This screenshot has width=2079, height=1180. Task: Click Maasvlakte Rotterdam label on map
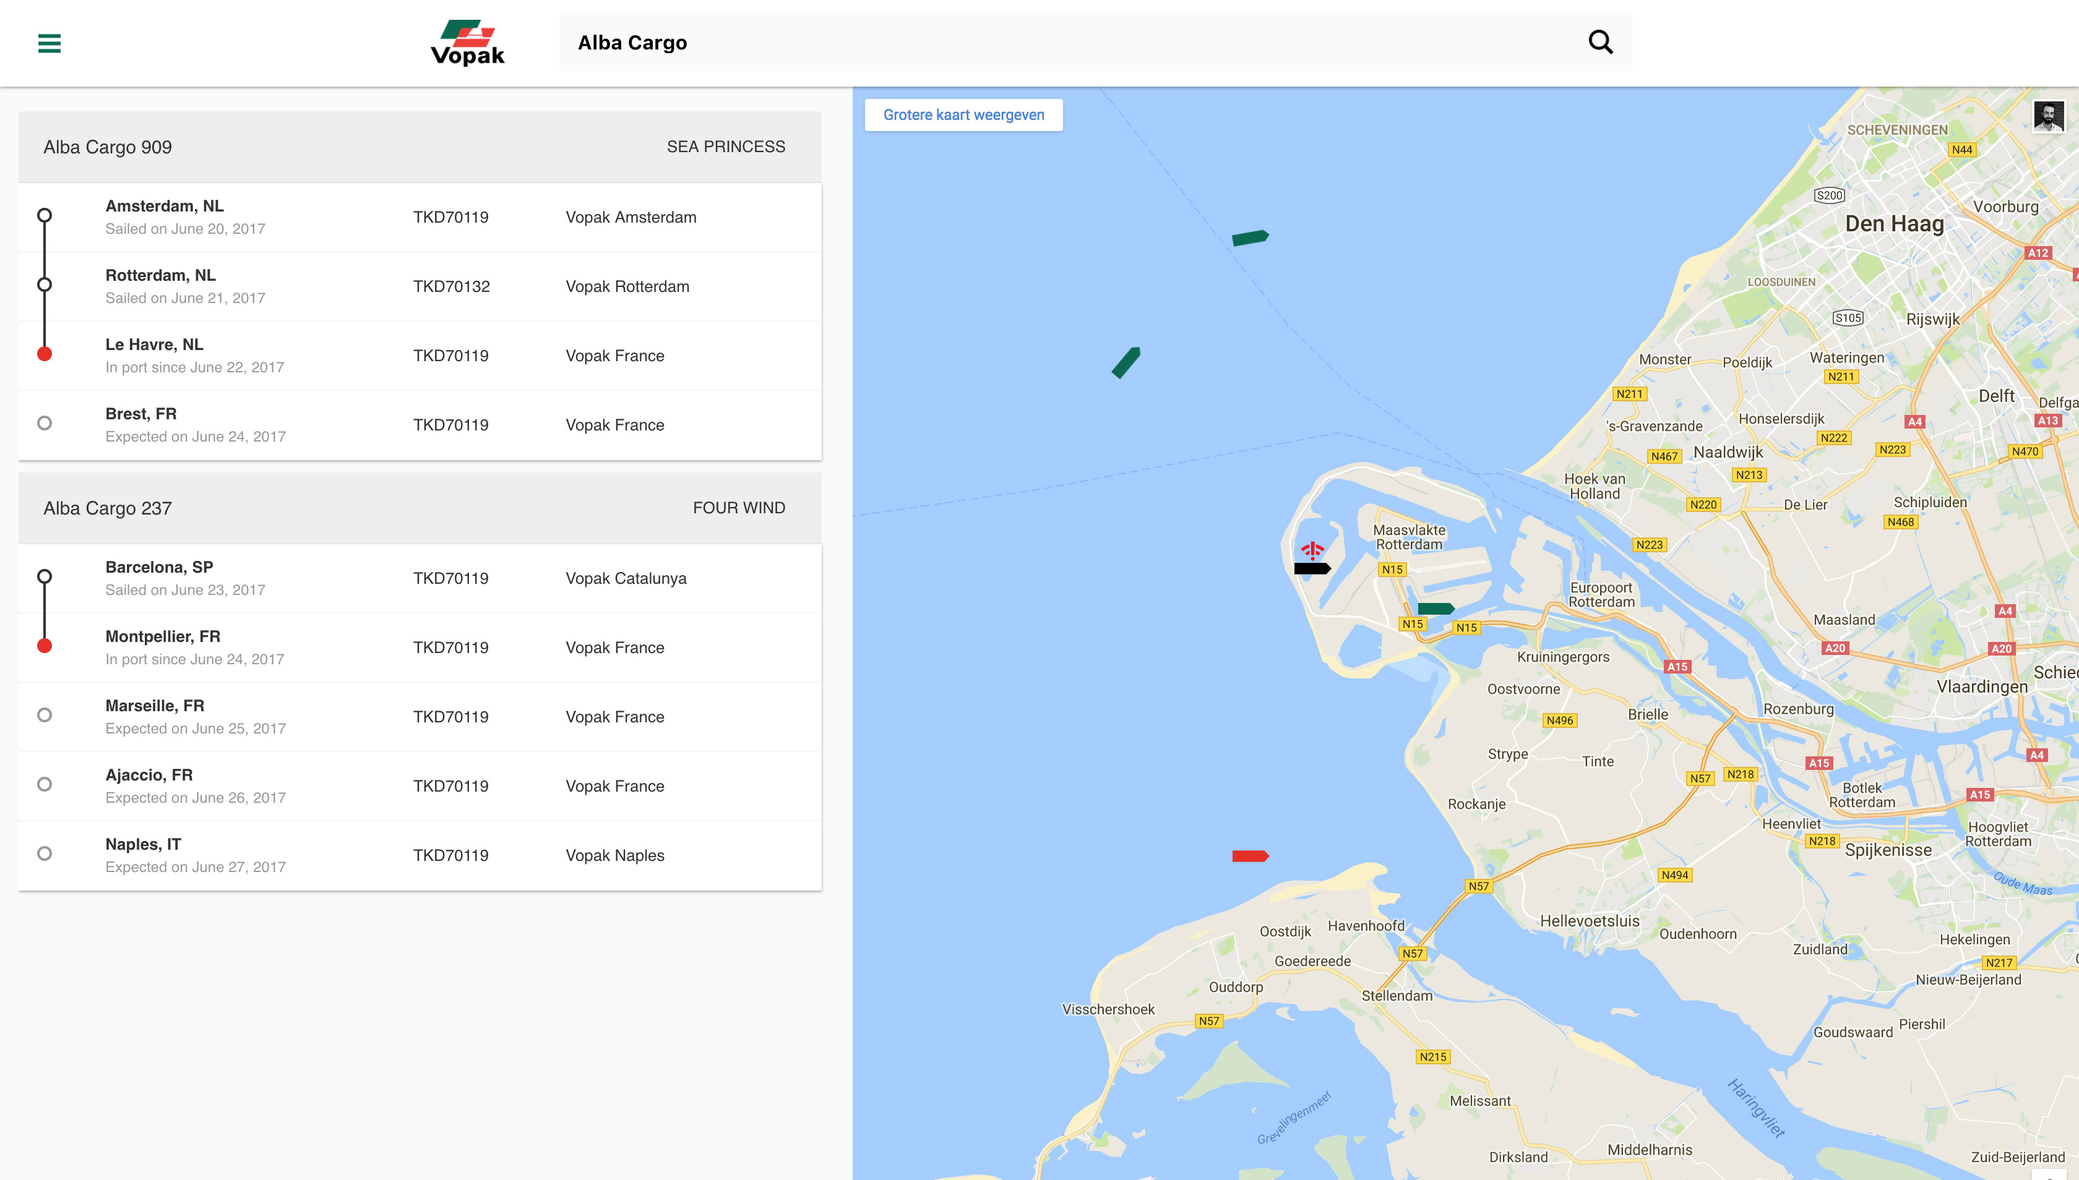[1410, 537]
